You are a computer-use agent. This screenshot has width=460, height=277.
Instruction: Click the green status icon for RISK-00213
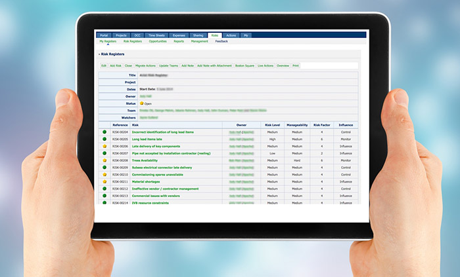point(104,196)
